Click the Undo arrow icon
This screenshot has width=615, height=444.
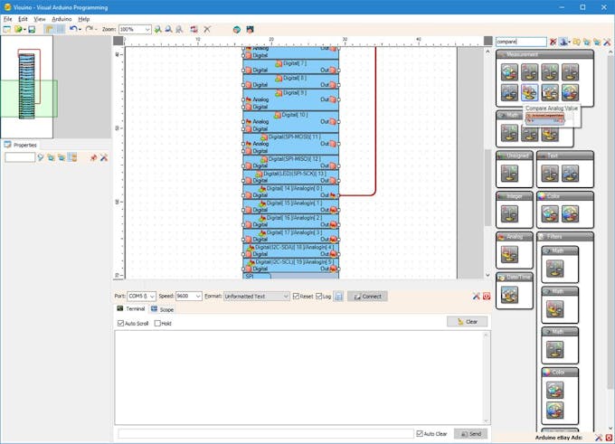click(x=73, y=29)
